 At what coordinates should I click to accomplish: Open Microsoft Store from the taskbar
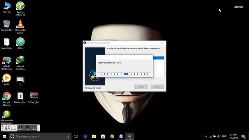point(103,136)
